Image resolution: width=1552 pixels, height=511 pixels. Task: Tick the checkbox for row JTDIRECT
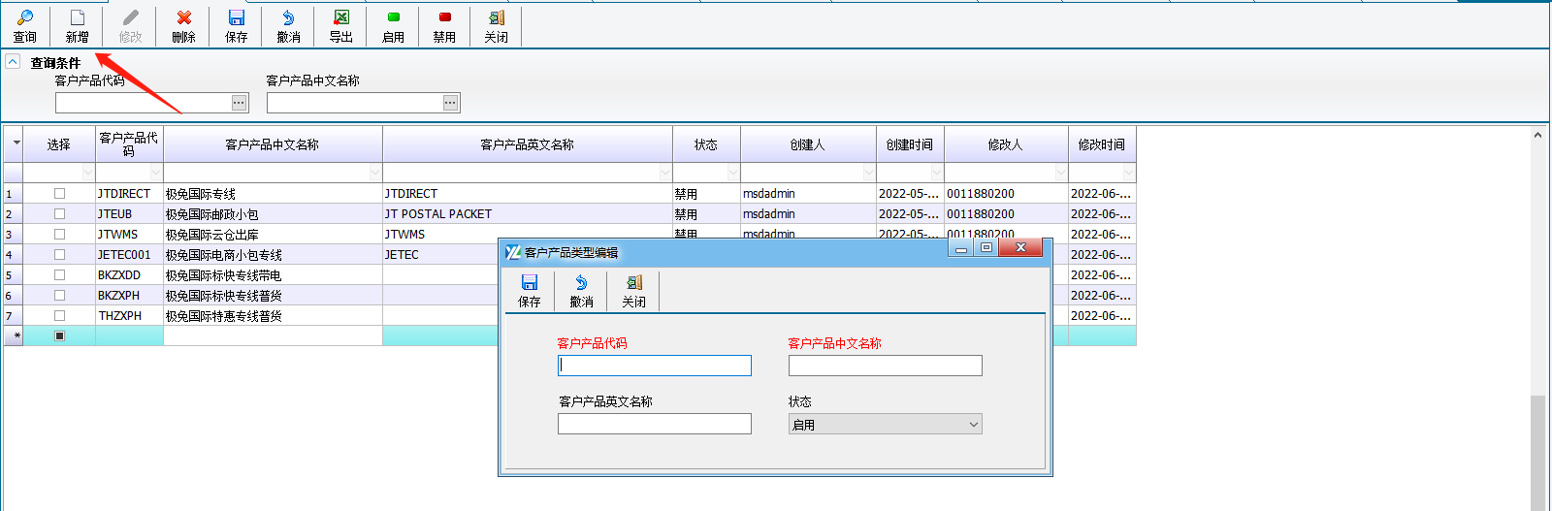pyautogui.click(x=59, y=194)
